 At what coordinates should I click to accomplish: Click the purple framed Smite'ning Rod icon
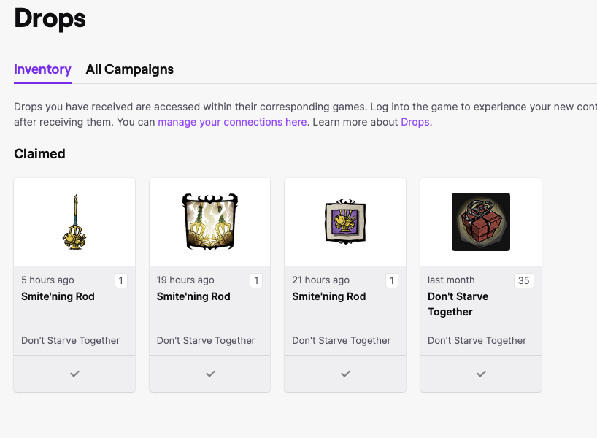coord(344,222)
